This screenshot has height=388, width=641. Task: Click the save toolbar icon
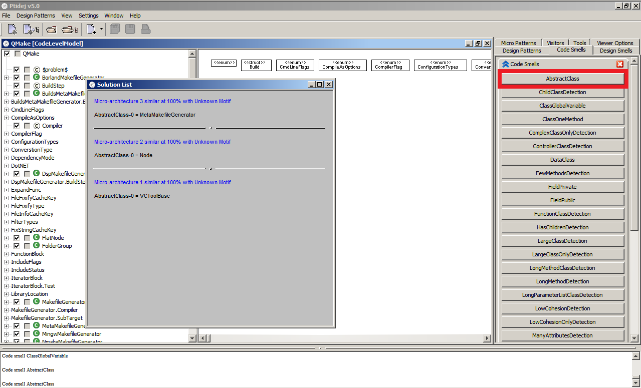tap(129, 29)
